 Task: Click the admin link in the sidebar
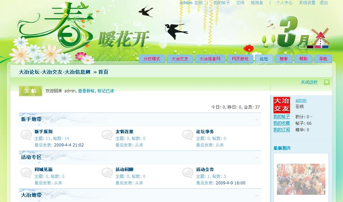(301, 100)
